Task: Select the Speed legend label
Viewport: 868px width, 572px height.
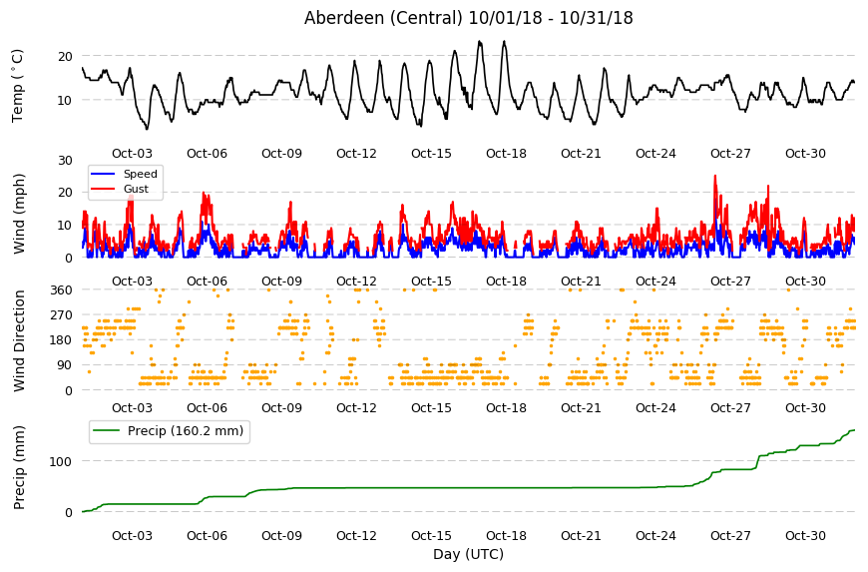Action: click(x=141, y=174)
